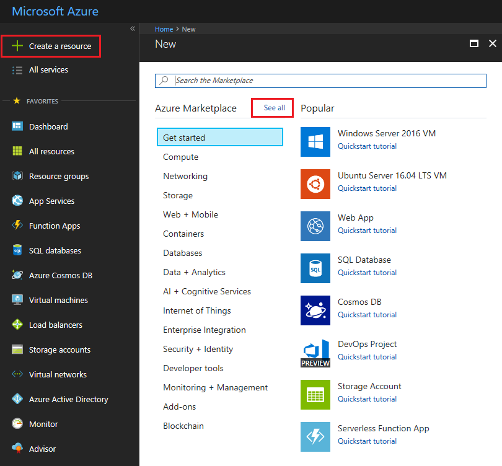Click the Windows Server 2016 VM icon
This screenshot has width=502, height=466.
pos(315,142)
